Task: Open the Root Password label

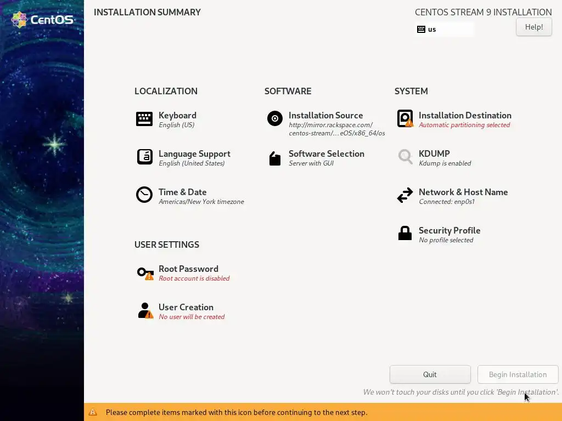Action: click(188, 269)
